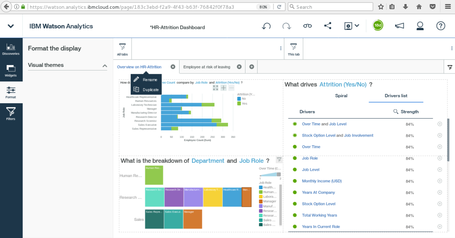Click the This tab filter icon
Image resolution: width=455 pixels, height=238 pixels.
293,49
